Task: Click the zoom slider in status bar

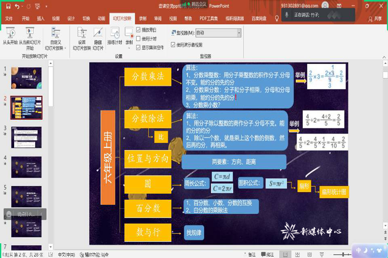Action: click(x=344, y=255)
